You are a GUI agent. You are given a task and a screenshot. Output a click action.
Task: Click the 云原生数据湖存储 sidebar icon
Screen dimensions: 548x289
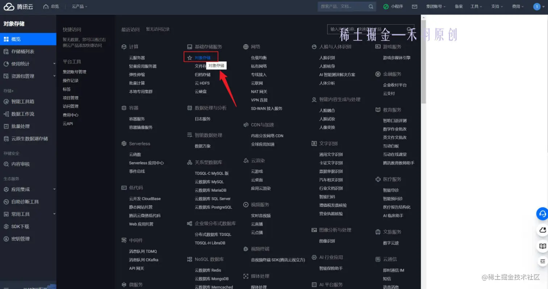click(x=6, y=139)
